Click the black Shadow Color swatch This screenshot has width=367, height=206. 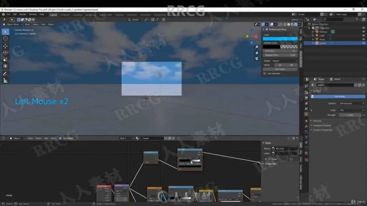(x=272, y=47)
